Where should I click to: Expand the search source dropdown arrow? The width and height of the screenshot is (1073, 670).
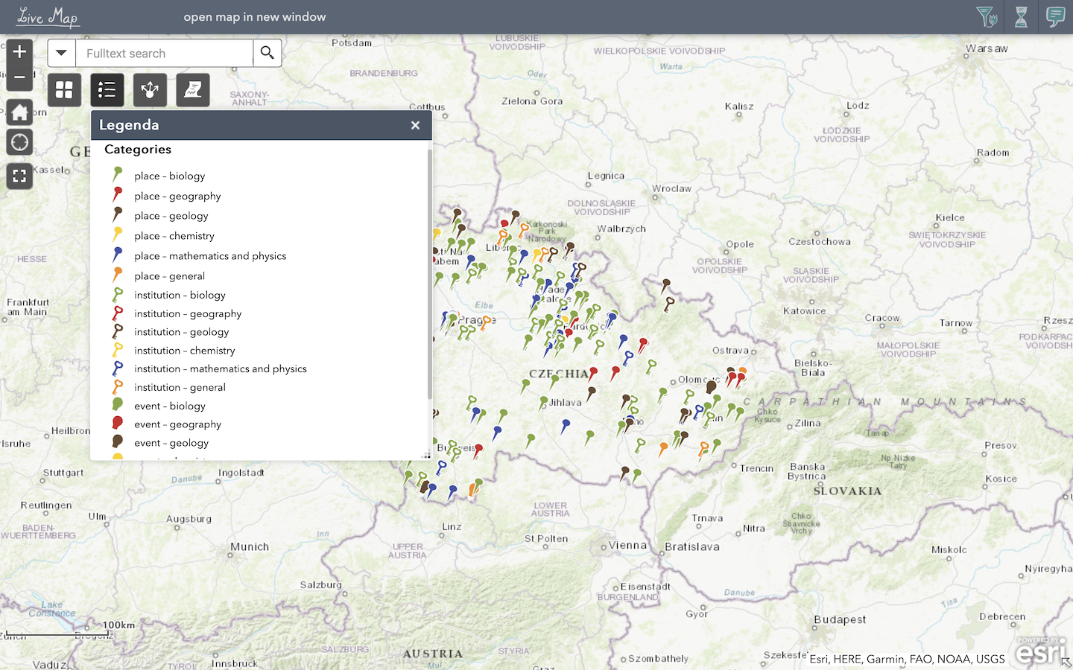tap(62, 53)
